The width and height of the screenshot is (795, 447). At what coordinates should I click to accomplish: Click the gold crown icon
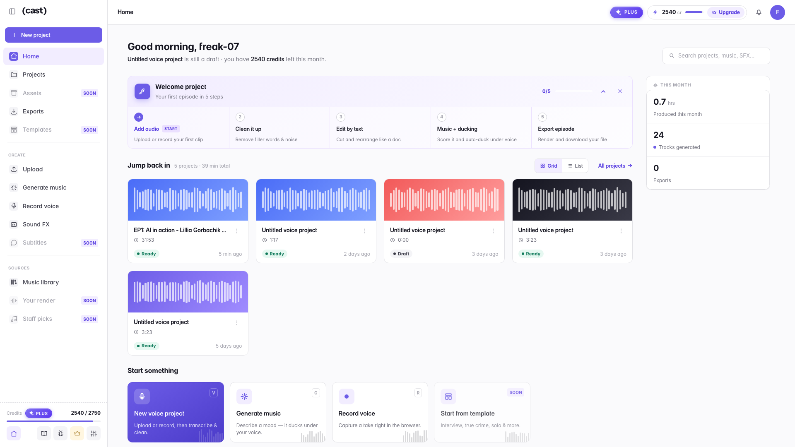pos(77,433)
